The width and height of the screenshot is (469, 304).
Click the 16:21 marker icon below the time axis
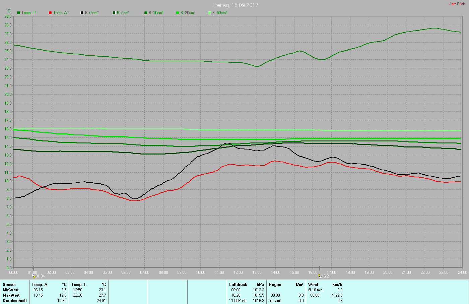click(x=320, y=276)
